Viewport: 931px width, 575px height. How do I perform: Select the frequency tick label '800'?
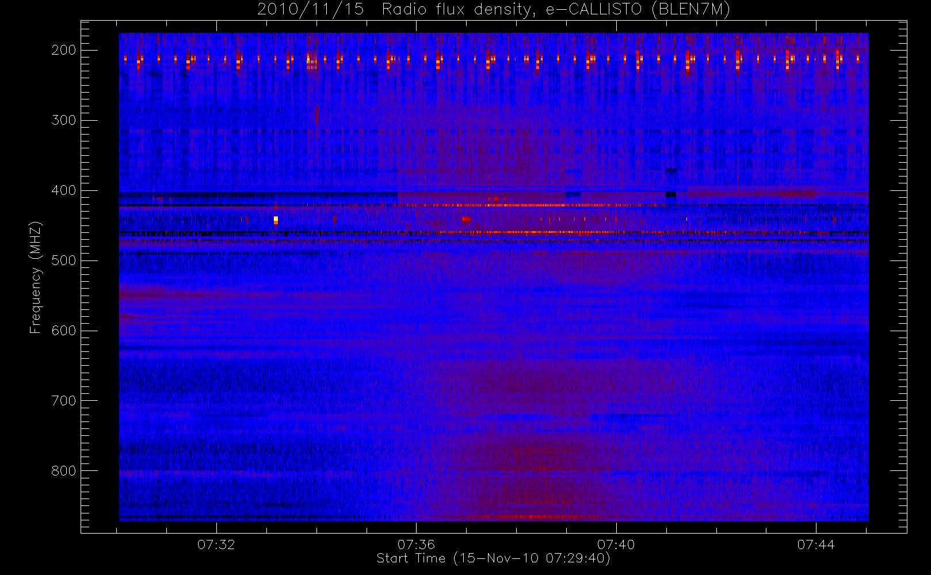tap(63, 471)
